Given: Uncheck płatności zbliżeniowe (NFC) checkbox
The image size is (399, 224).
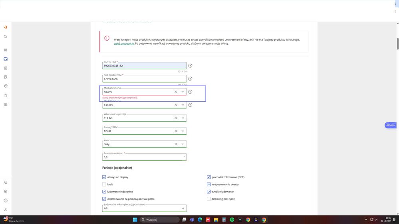Looking at the screenshot, I should 209,177.
